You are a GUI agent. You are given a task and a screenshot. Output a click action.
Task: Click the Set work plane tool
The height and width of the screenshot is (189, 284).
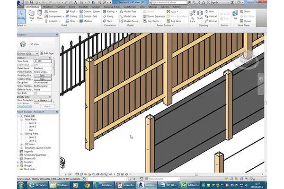(235, 15)
